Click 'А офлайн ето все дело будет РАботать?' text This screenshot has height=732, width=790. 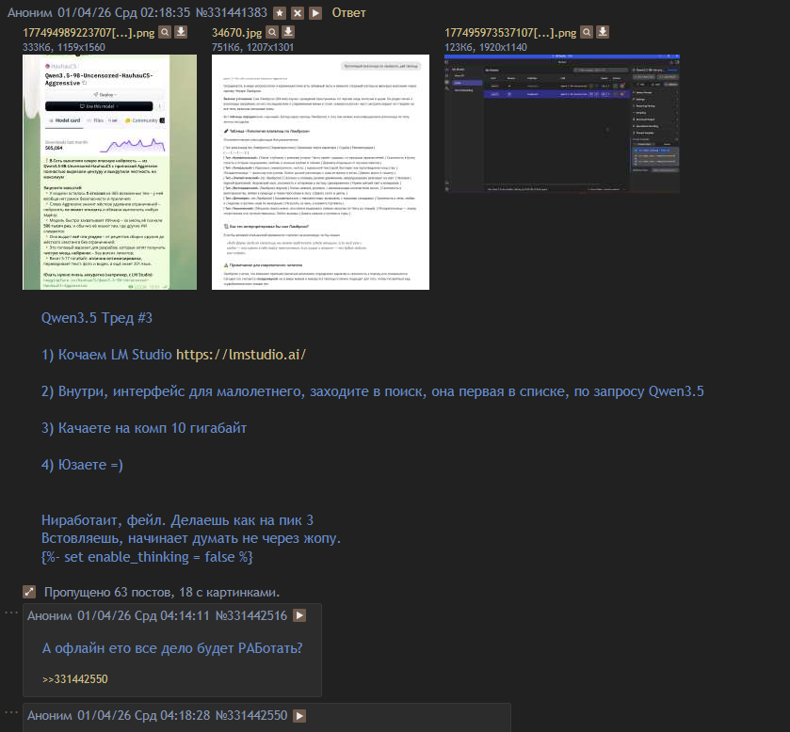pos(172,648)
